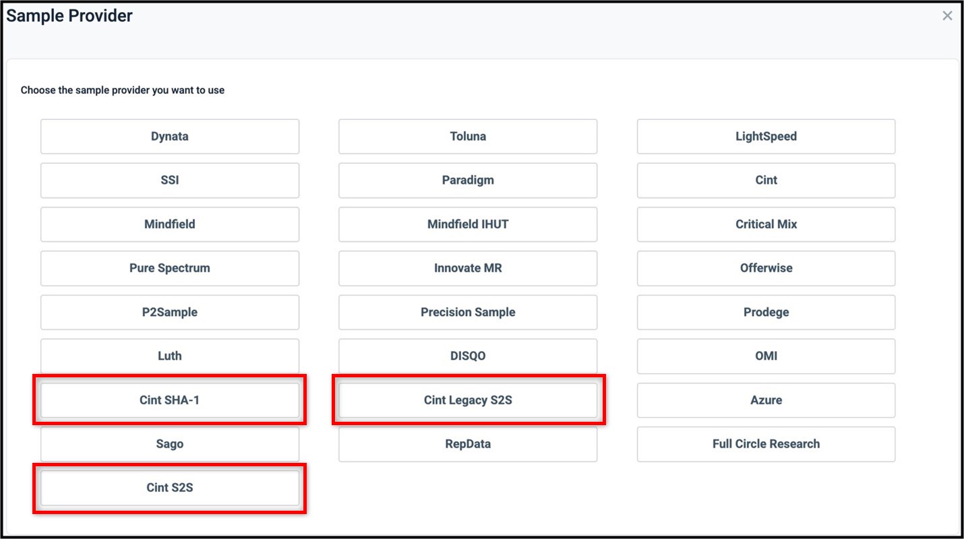Select Dynata as sample provider

(169, 136)
